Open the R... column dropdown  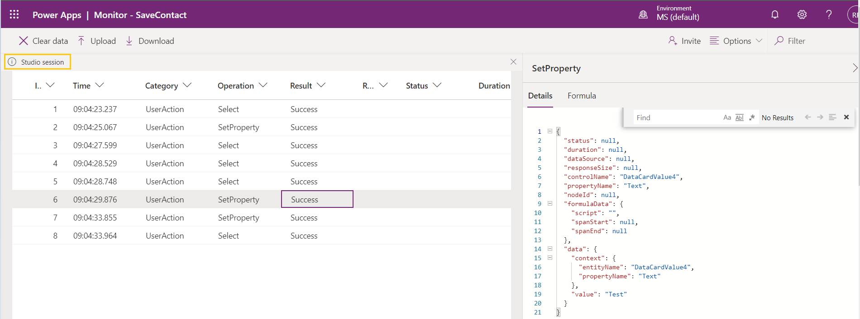click(x=383, y=85)
